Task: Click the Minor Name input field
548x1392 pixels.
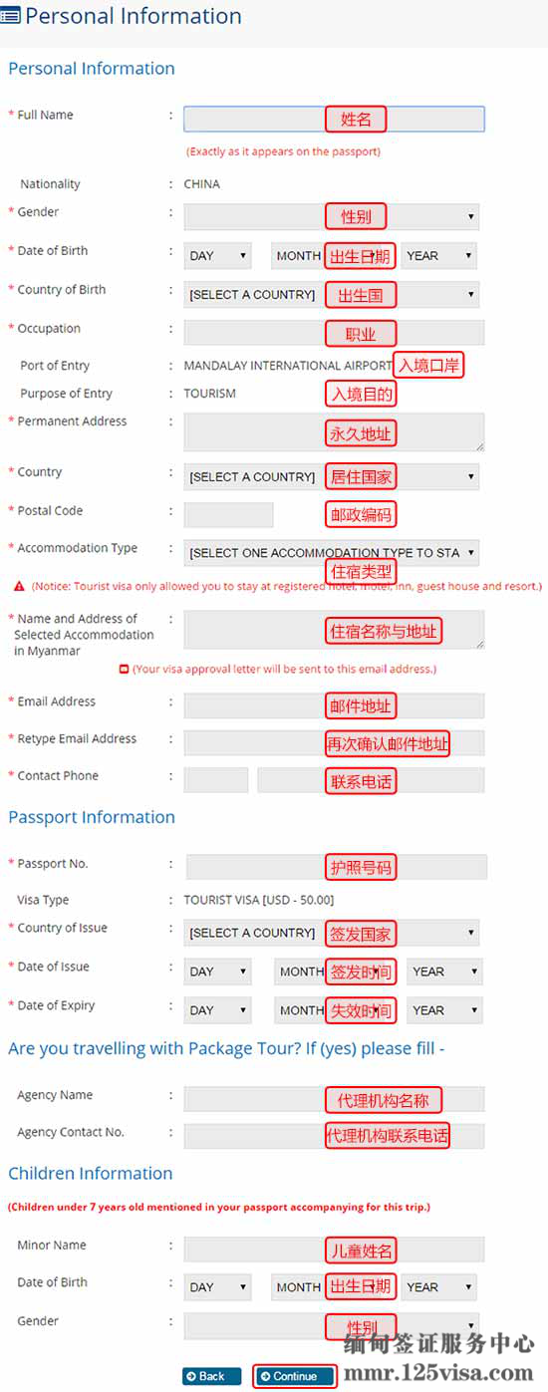Action: click(x=334, y=1250)
